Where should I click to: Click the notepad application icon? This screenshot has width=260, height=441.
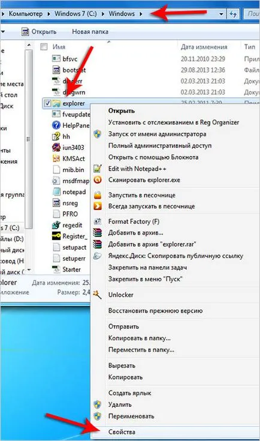pyautogui.click(x=56, y=192)
